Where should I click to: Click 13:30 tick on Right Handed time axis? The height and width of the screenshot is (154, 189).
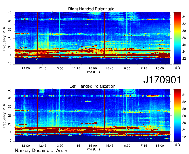pos(59,68)
